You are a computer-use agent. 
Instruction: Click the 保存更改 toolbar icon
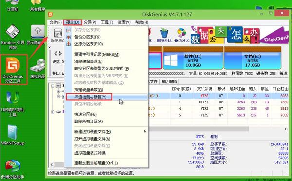[58, 35]
